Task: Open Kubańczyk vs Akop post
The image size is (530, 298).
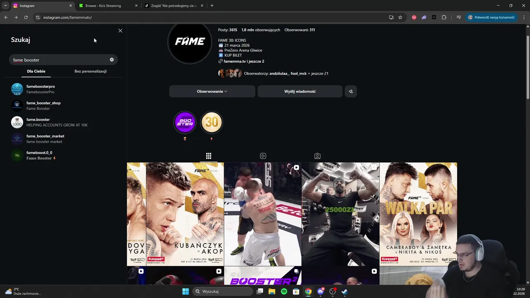Action: point(185,214)
